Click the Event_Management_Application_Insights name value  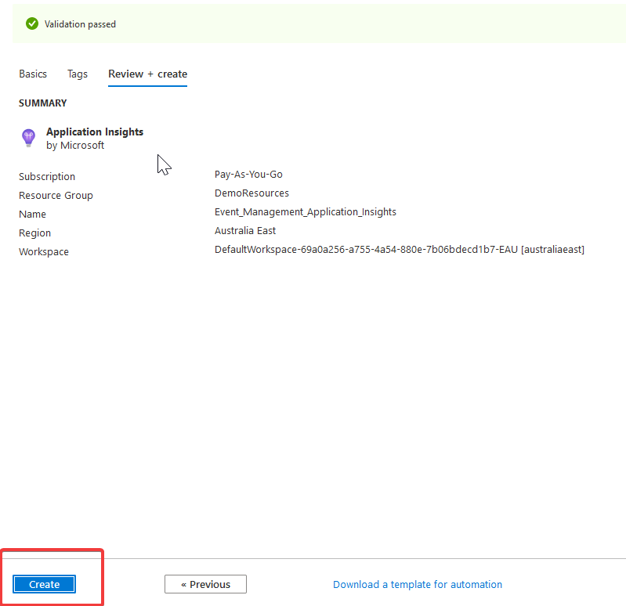[x=306, y=212]
